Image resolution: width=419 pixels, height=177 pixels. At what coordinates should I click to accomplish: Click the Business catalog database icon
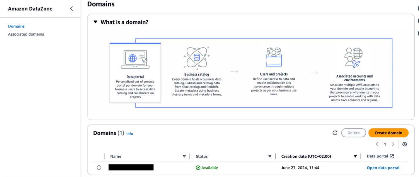(x=197, y=57)
